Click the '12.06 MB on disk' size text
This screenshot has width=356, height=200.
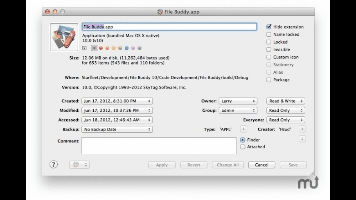(x=126, y=58)
